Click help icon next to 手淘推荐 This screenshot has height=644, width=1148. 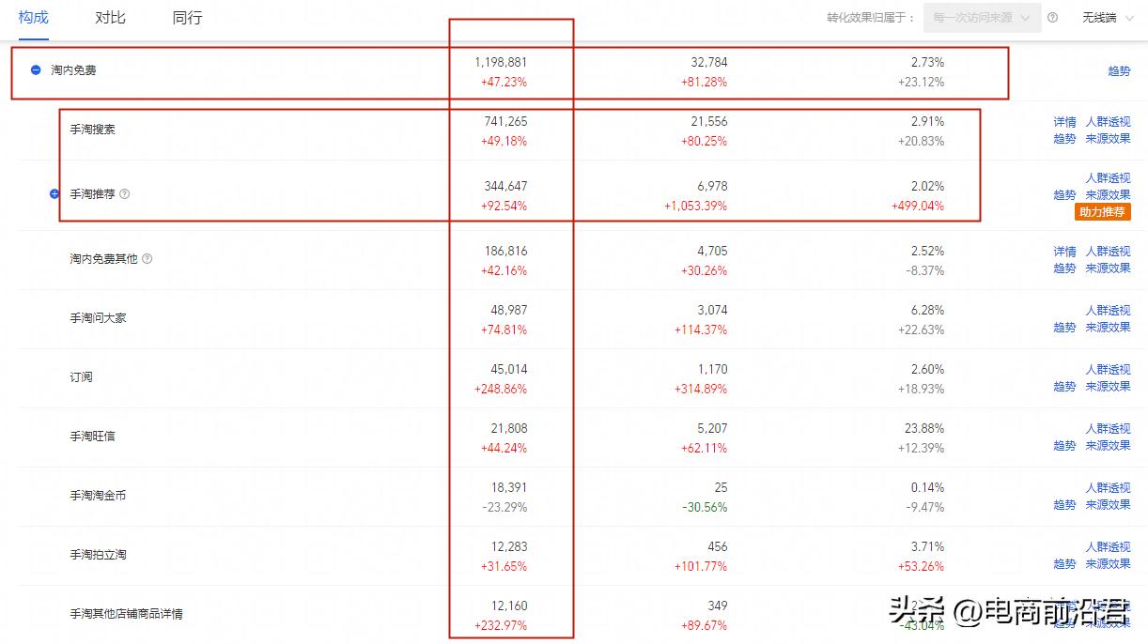pyautogui.click(x=125, y=194)
